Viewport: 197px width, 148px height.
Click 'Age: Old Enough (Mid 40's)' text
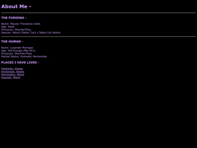[18, 50]
